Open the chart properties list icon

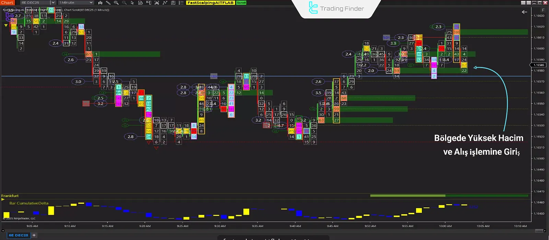181,3
